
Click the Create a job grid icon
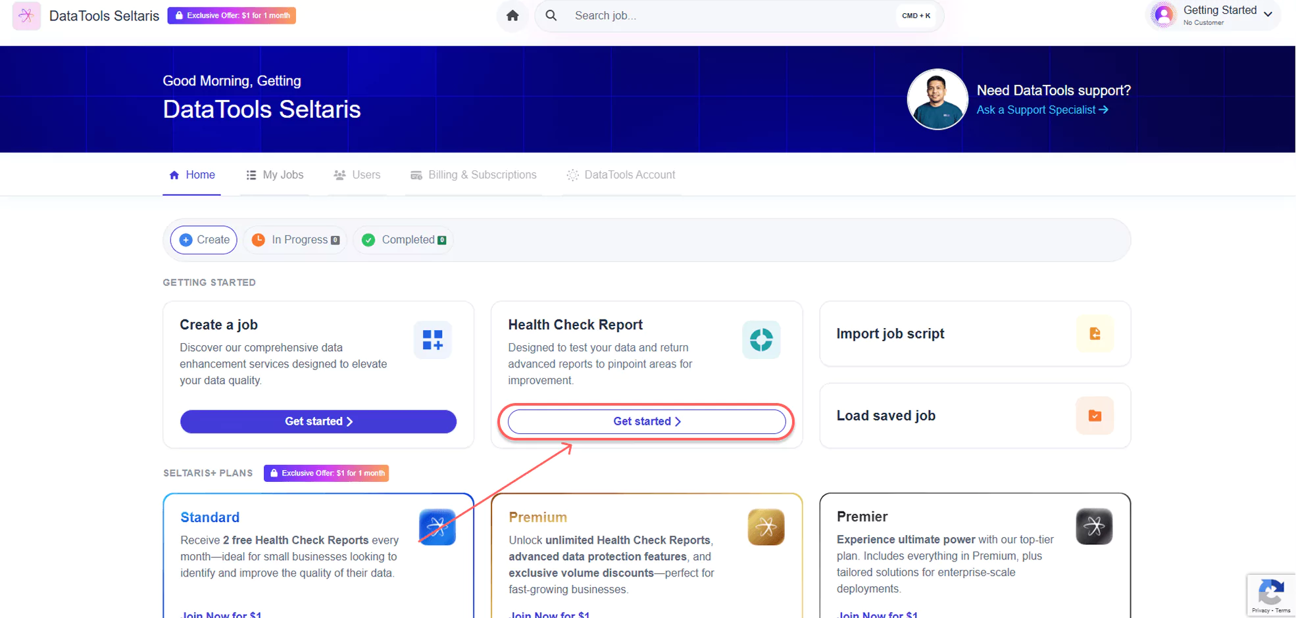coord(432,340)
